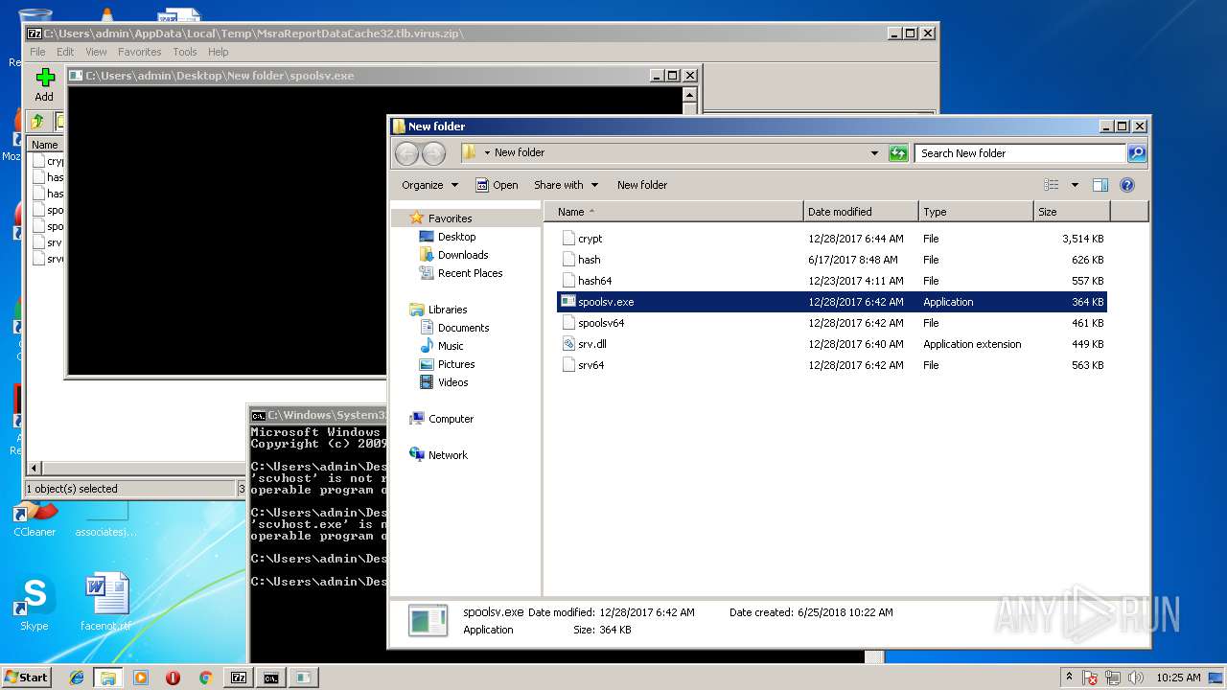Open Opera browser from taskbar
1227x690 pixels.
click(173, 678)
